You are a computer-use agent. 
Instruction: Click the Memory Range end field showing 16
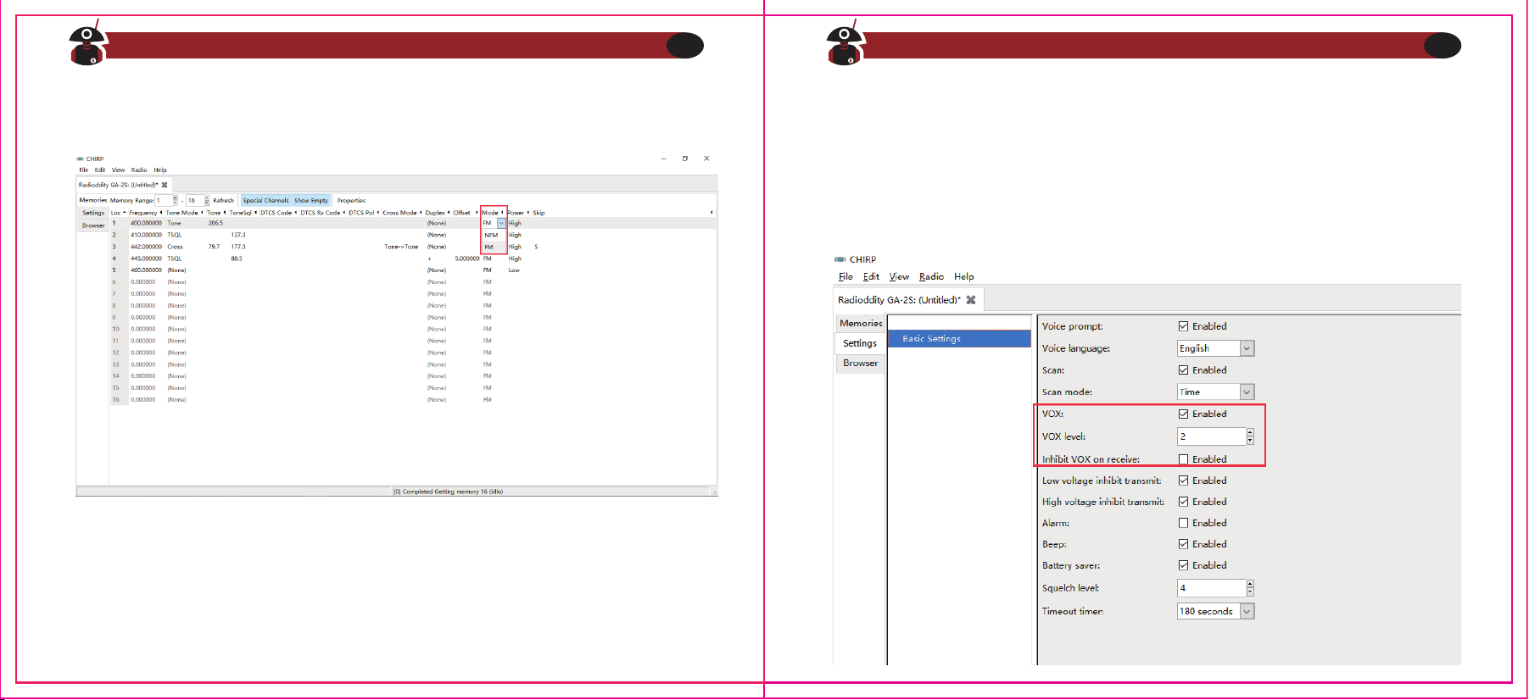pyautogui.click(x=195, y=201)
